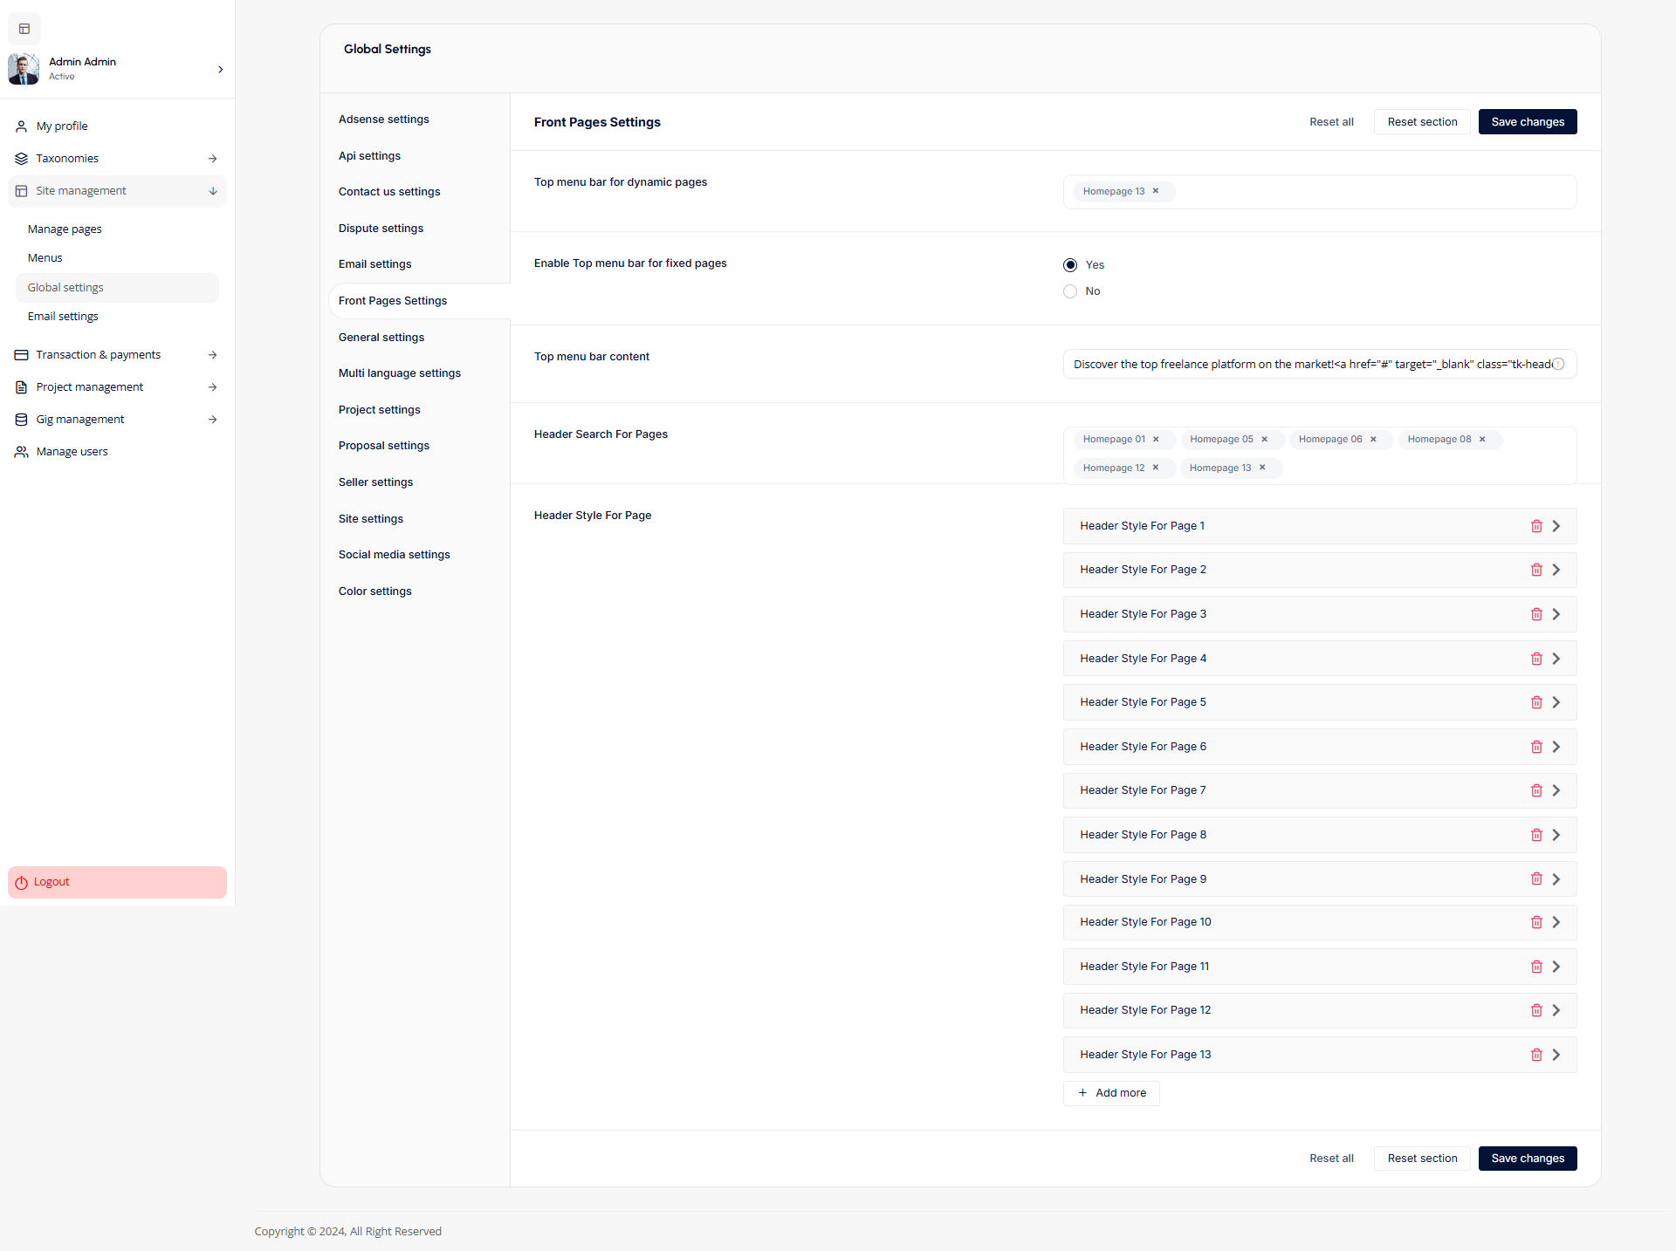
Task: Click the top Reset section button
Action: tap(1422, 122)
